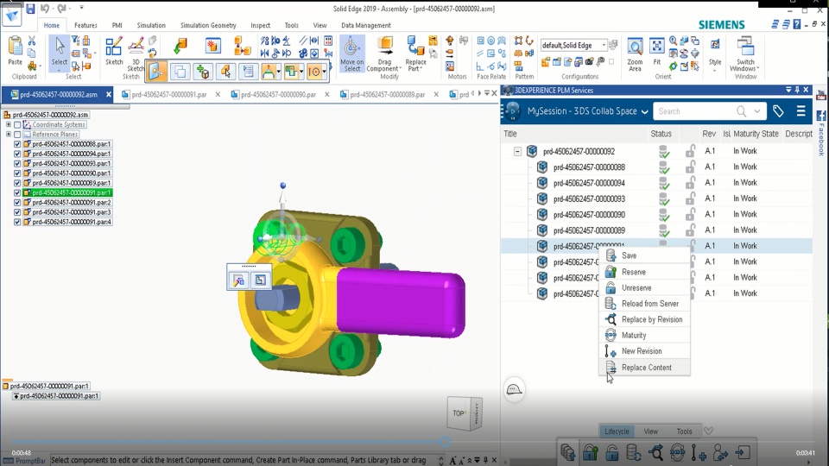Open the 3DEXPERIENCE panel options arrow

[788, 90]
